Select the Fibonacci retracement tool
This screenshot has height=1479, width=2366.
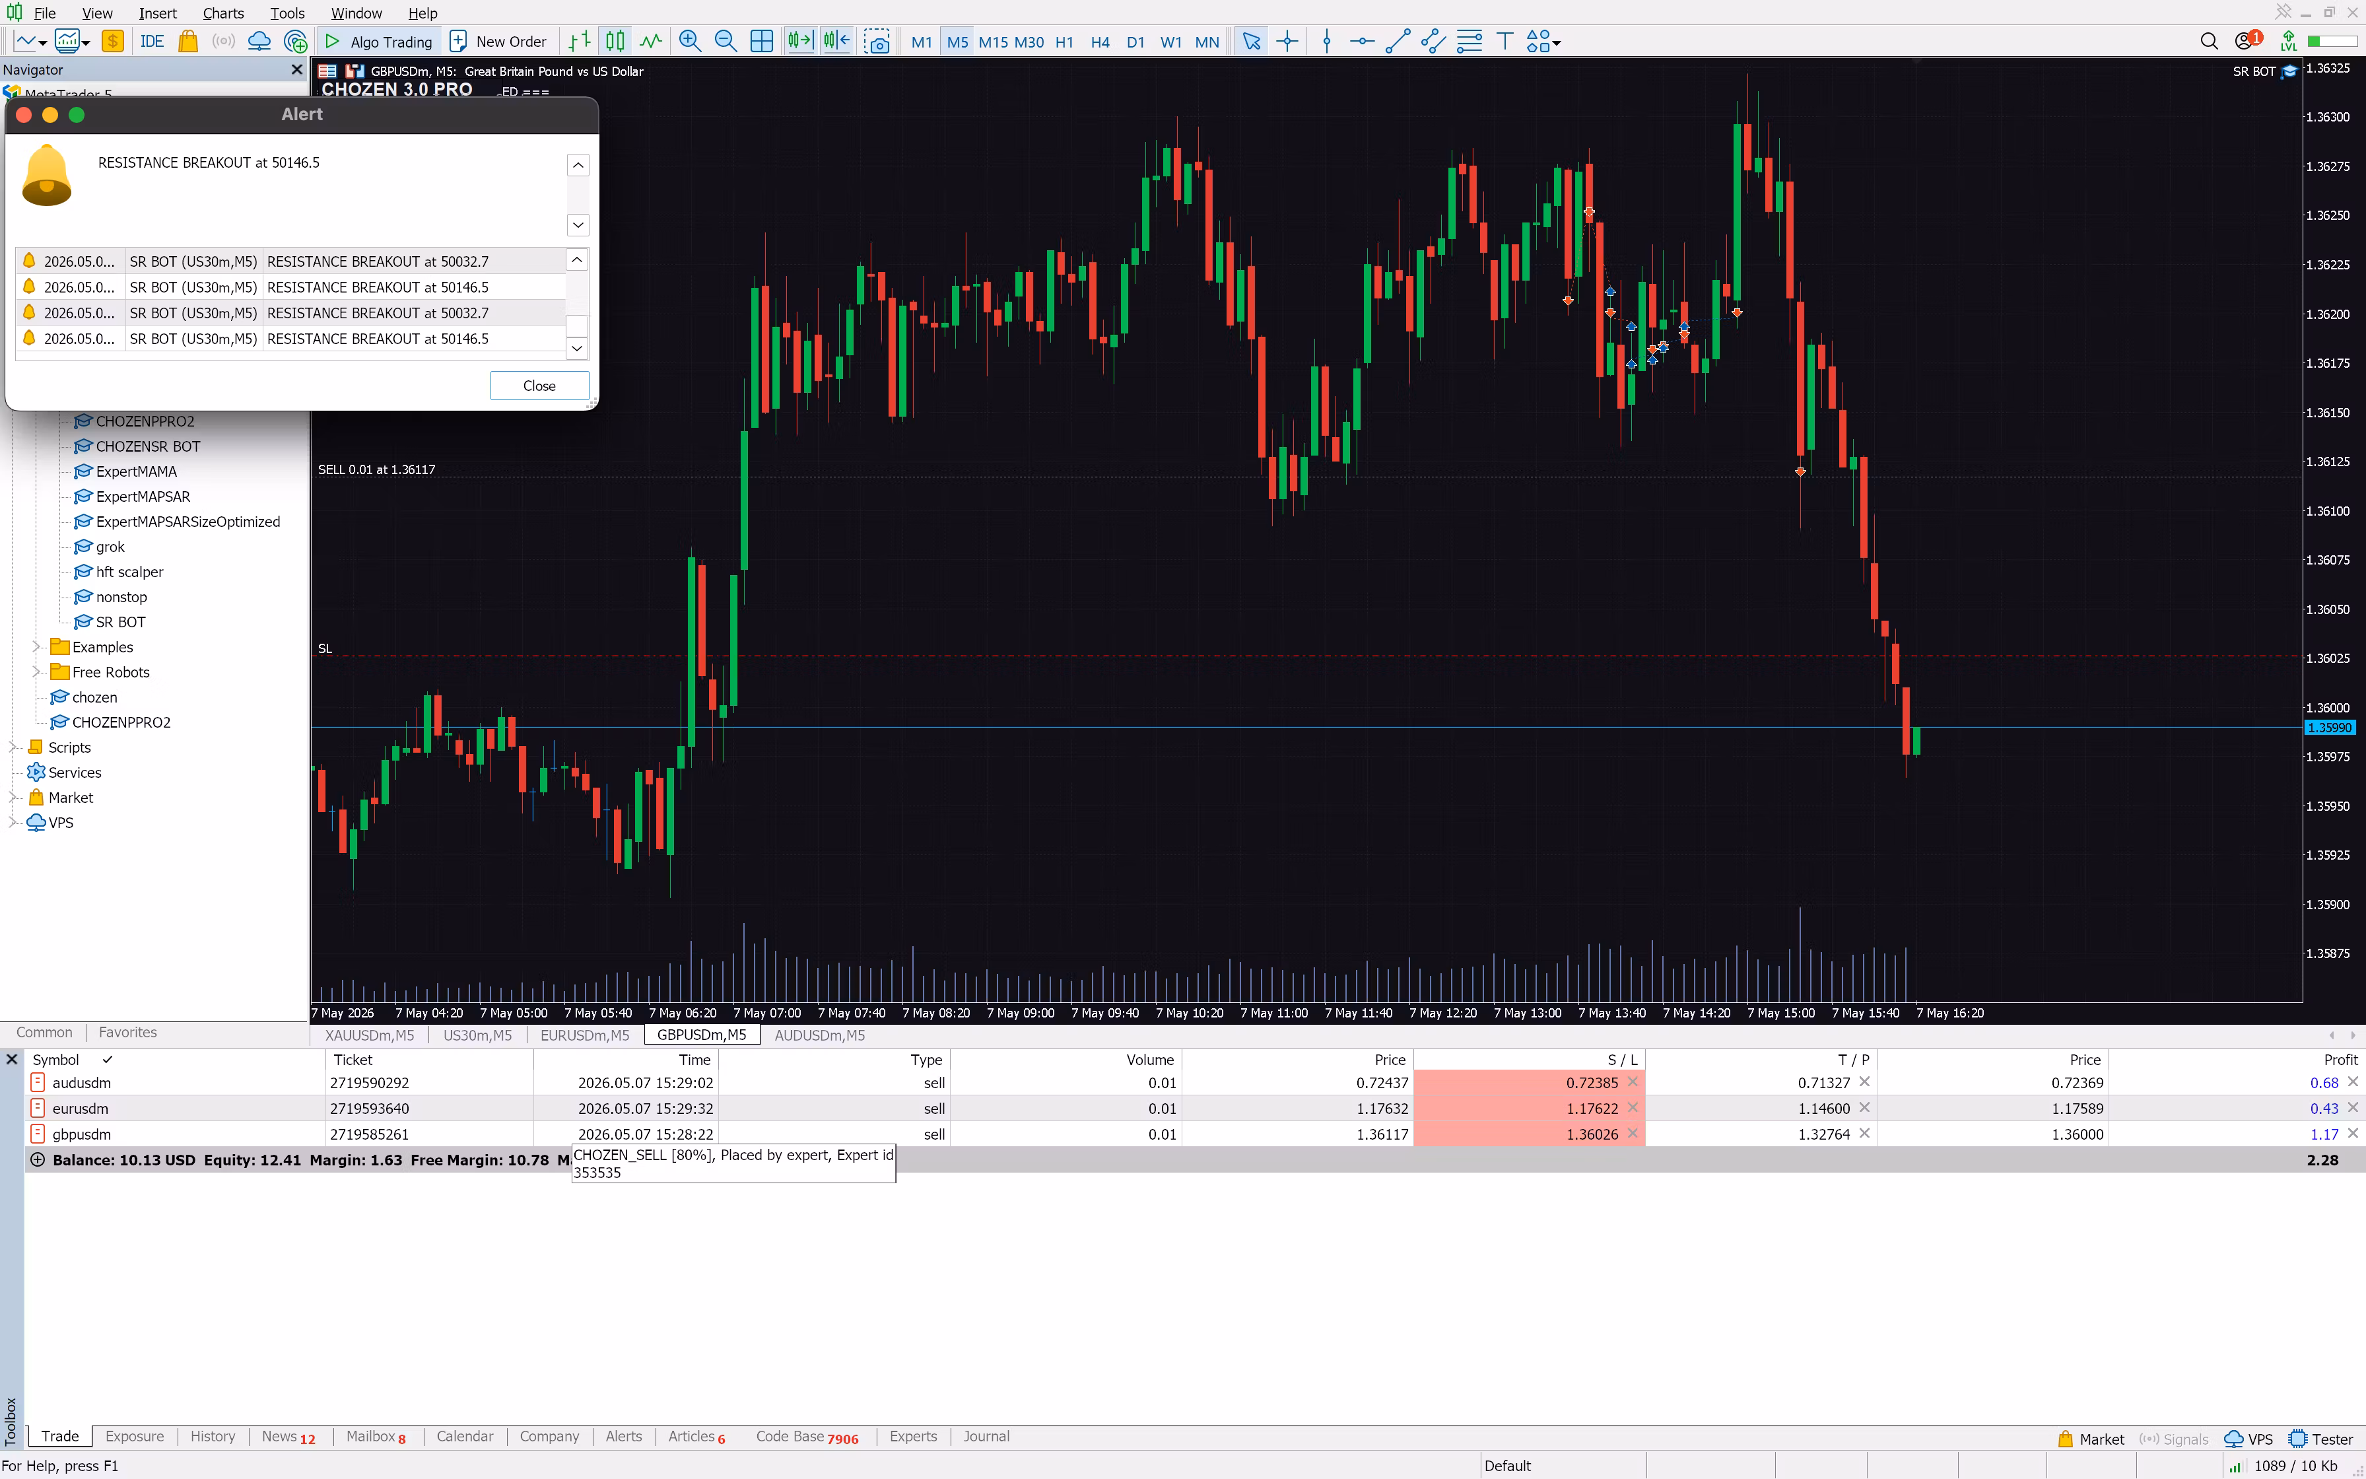(1470, 41)
